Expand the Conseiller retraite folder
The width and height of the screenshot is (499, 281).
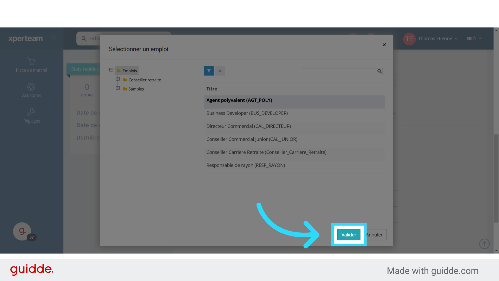(x=118, y=79)
